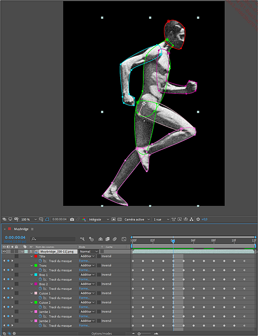
Task: Collapse the Tronc mask group
Action: (31, 265)
